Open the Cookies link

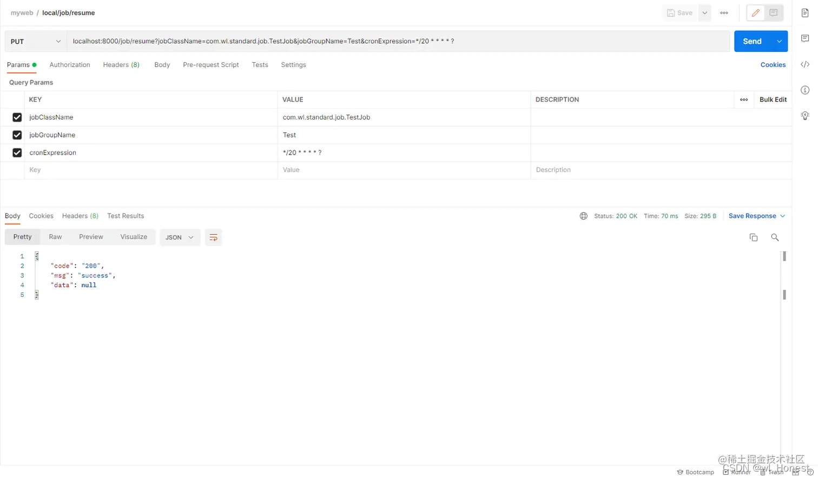[x=773, y=65]
